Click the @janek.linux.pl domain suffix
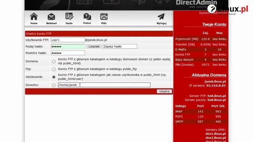 [96, 40]
